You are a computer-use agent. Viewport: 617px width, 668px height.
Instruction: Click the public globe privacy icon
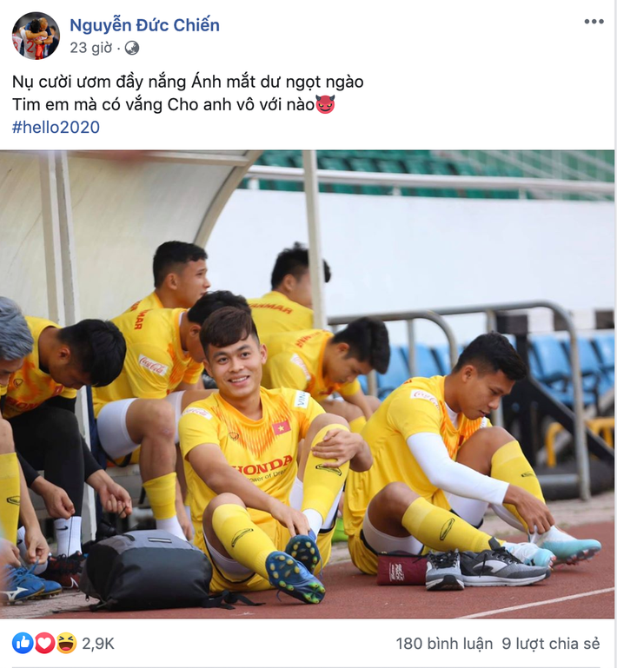coord(132,48)
